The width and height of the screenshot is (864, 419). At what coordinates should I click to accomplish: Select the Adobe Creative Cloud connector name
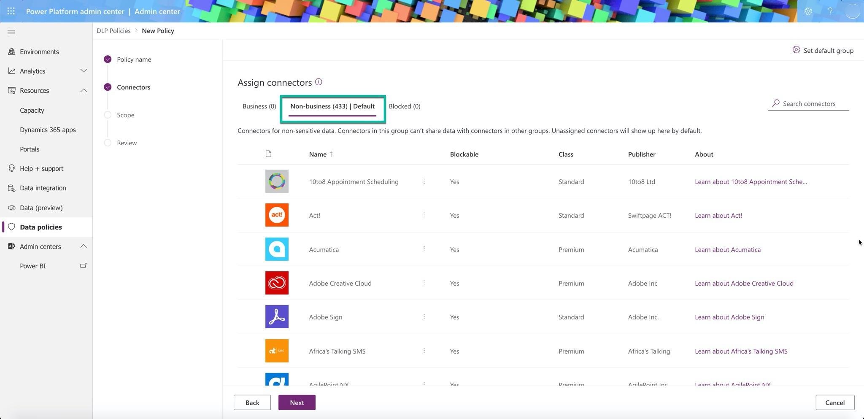[340, 283]
